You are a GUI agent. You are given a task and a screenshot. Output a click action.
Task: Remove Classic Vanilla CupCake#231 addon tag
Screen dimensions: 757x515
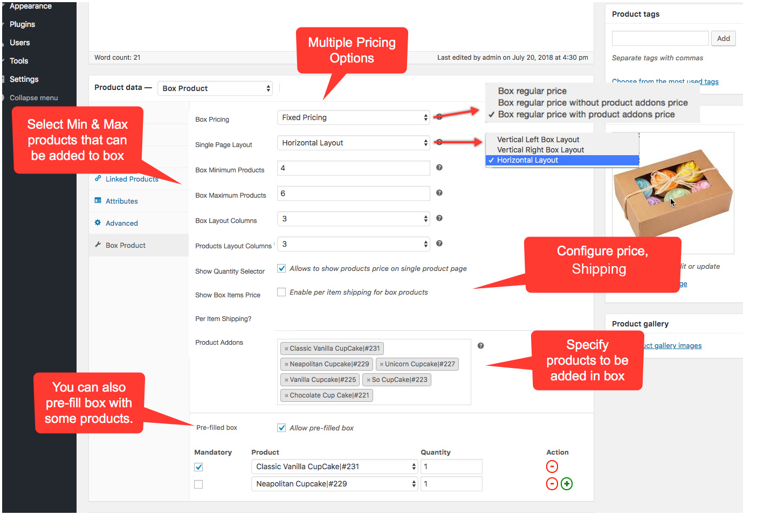click(x=286, y=349)
